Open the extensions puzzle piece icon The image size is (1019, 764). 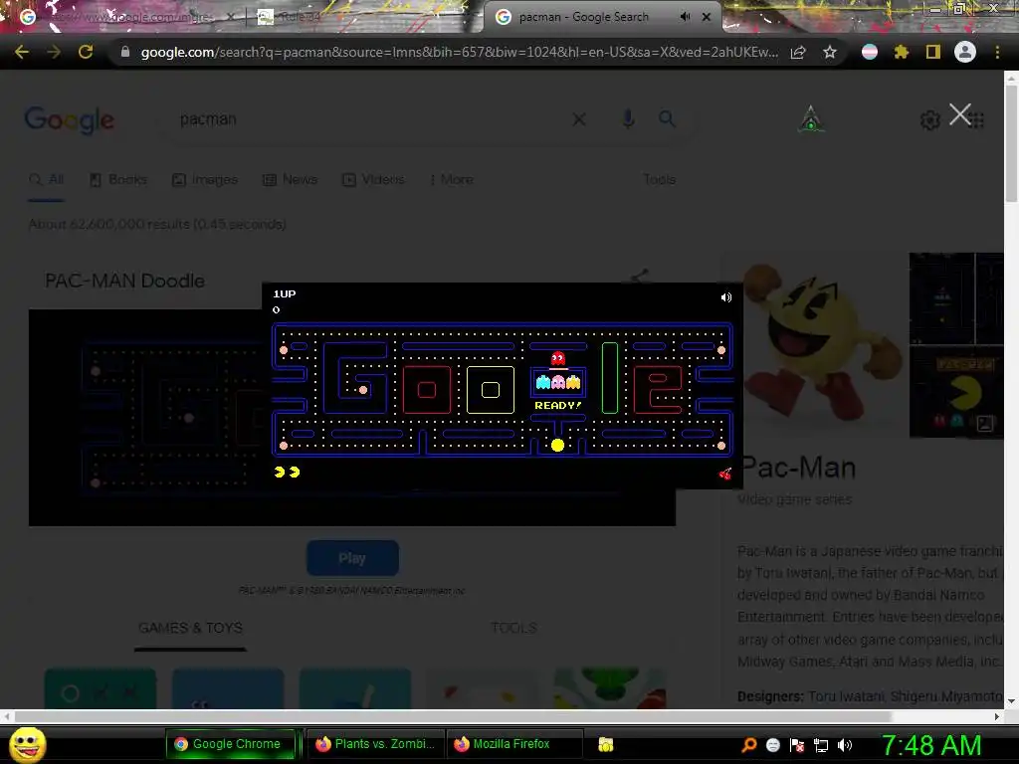click(901, 52)
